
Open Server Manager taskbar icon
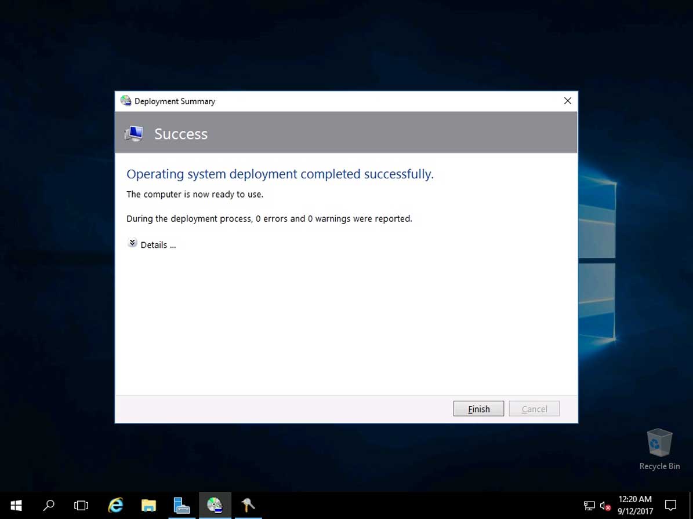click(x=182, y=505)
